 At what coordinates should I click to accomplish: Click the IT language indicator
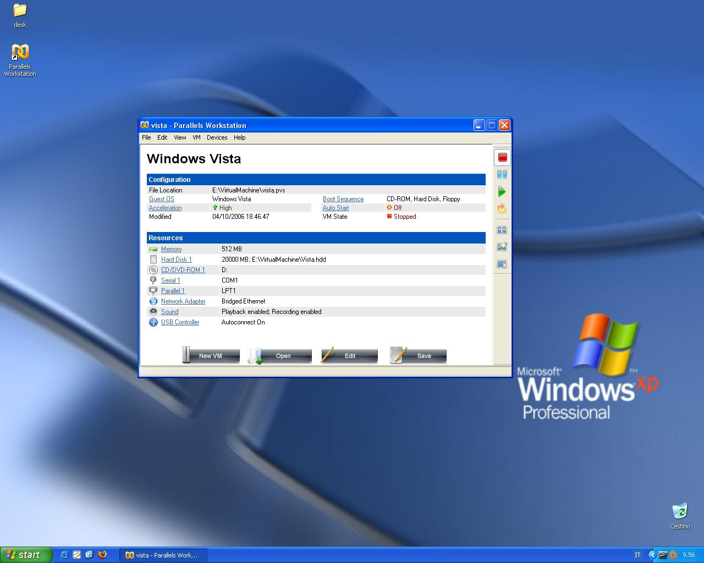637,555
